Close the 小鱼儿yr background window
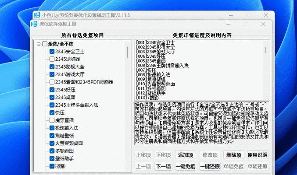Viewport: 297px width, 175px height. click(266, 15)
